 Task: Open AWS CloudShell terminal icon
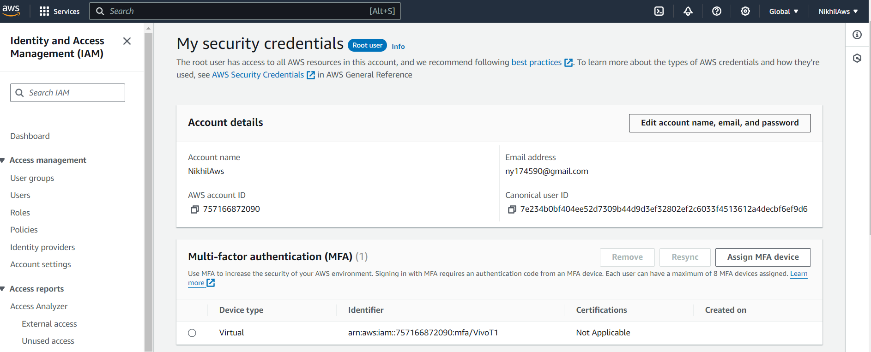coord(659,11)
